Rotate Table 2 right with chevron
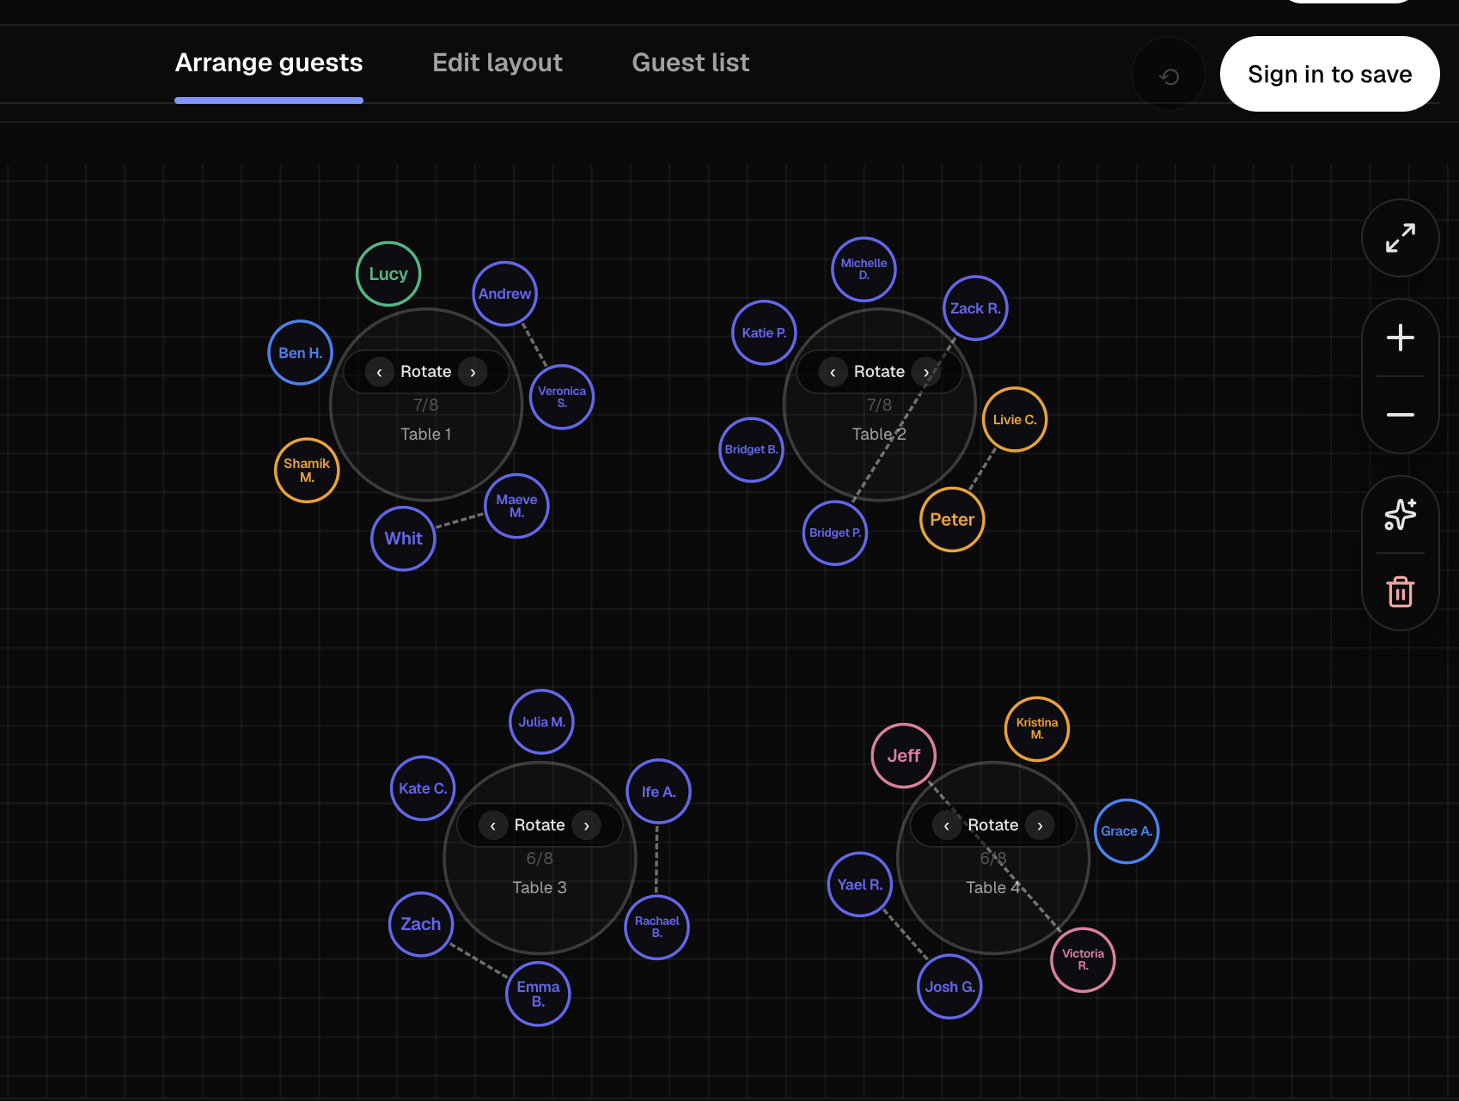The image size is (1459, 1101). point(926,372)
